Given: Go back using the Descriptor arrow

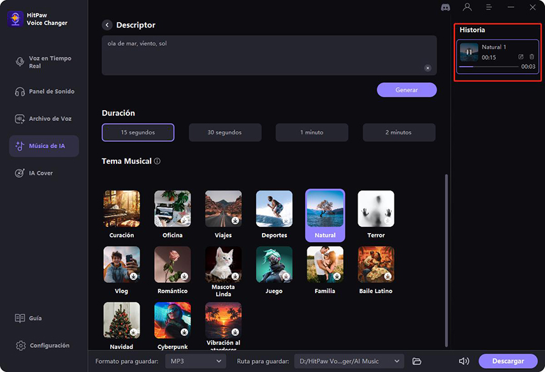Looking at the screenshot, I should [107, 25].
